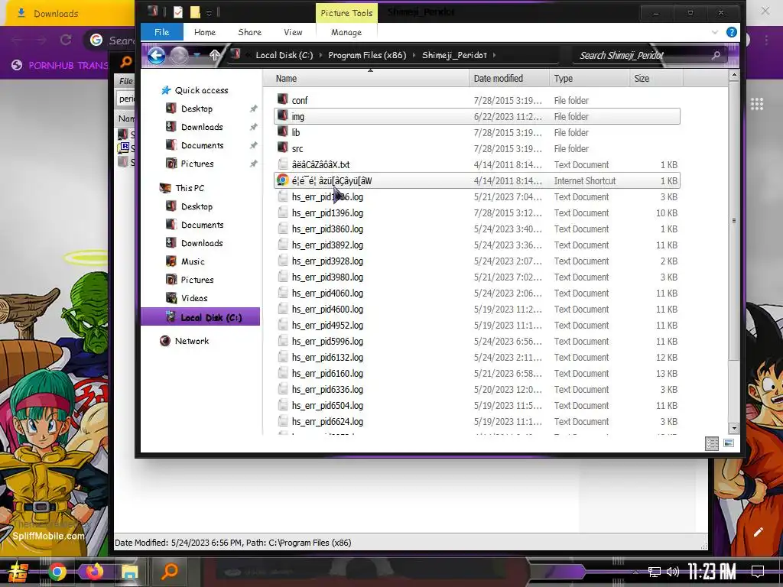Open the Manage ribbon tab

[x=346, y=32]
